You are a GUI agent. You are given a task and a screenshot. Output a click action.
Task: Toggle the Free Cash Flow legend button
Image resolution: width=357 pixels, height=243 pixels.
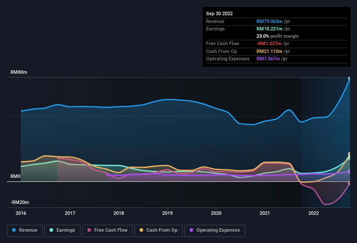click(107, 230)
